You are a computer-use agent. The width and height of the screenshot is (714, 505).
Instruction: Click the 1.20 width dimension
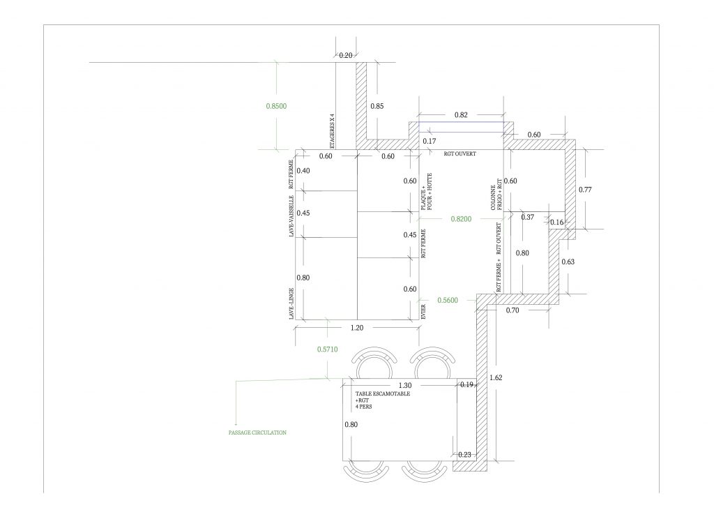[355, 326]
